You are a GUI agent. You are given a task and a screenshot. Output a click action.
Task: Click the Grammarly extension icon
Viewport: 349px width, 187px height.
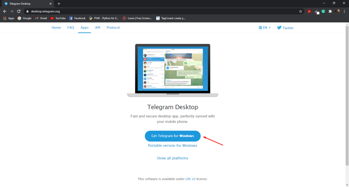click(323, 11)
